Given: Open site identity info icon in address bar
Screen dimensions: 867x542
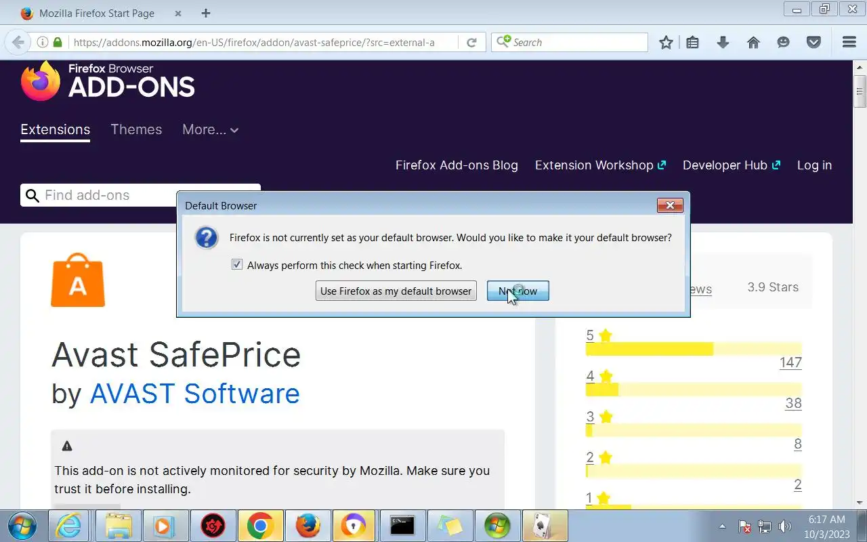Looking at the screenshot, I should pos(42,42).
